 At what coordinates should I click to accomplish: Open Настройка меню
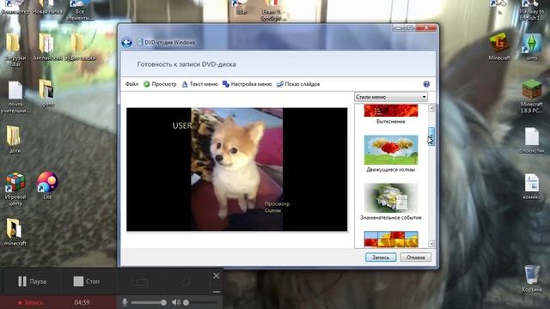247,84
